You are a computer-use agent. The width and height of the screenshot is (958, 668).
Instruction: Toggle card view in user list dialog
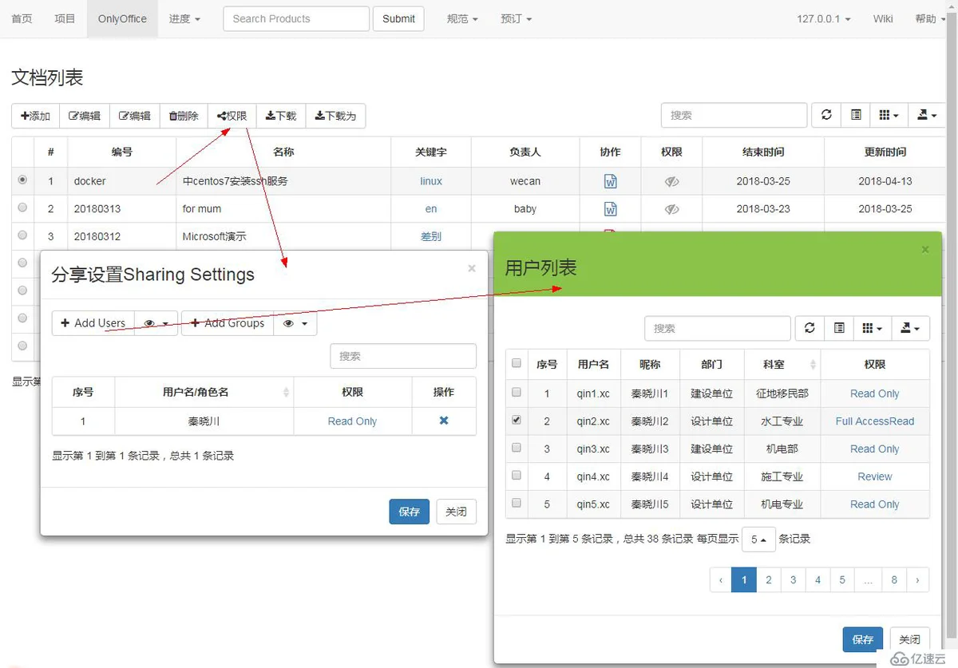pos(839,328)
